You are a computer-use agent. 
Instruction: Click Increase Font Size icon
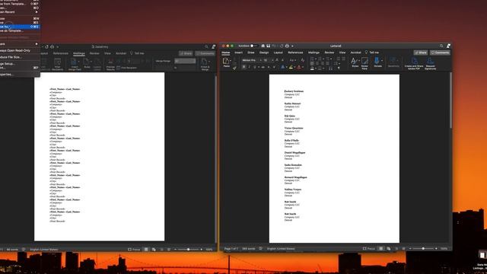277,60
